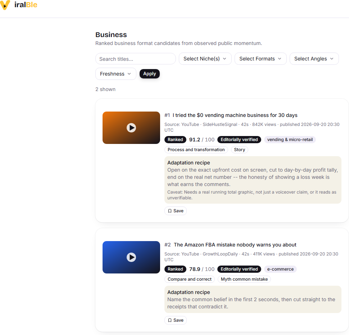The width and height of the screenshot is (349, 335).
Task: Click the ViralBle brand name text
Action: 26,5
